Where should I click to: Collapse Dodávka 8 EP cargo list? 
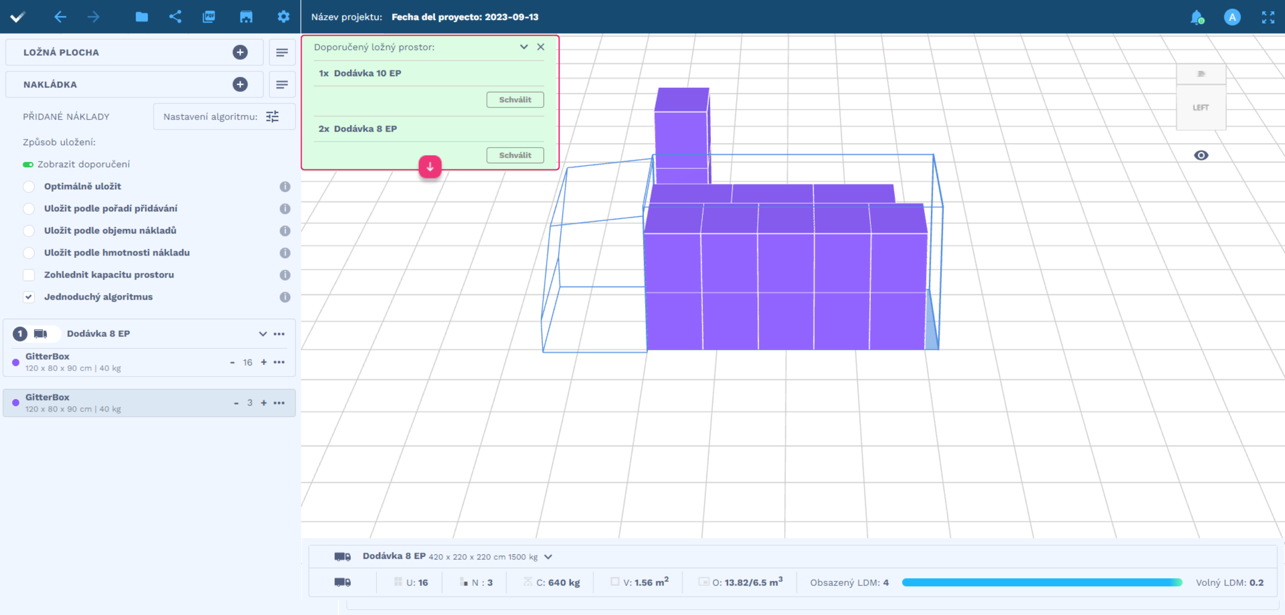263,334
